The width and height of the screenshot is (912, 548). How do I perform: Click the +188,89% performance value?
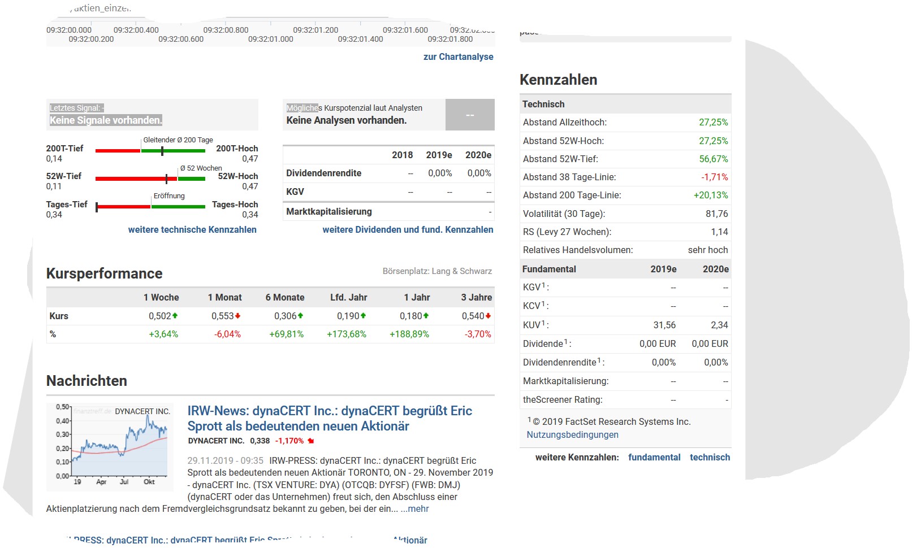(409, 334)
